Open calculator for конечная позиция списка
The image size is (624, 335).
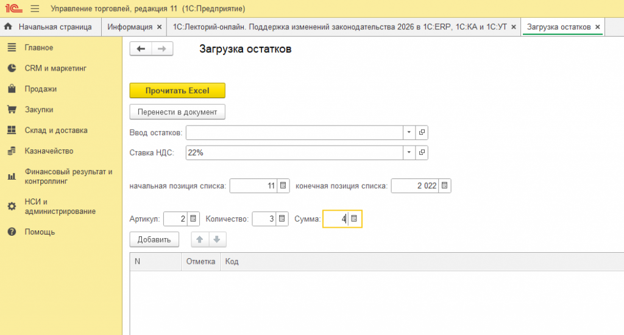(444, 186)
